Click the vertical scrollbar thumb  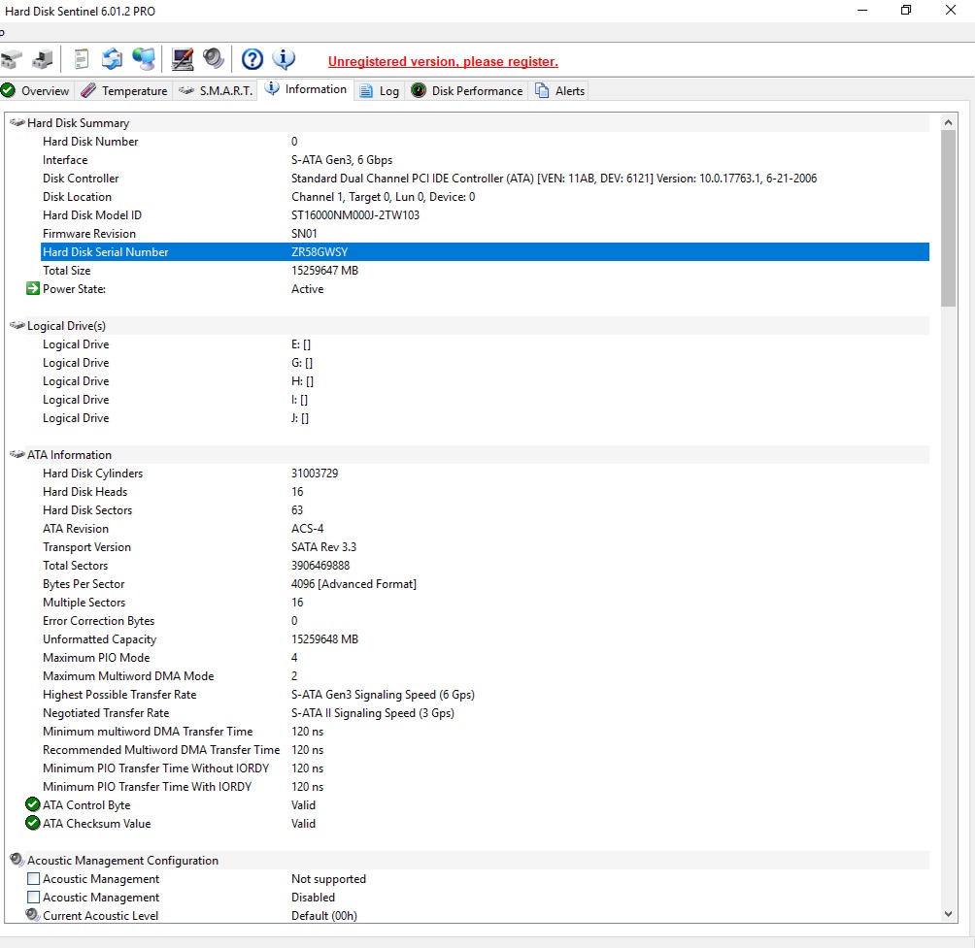click(948, 218)
